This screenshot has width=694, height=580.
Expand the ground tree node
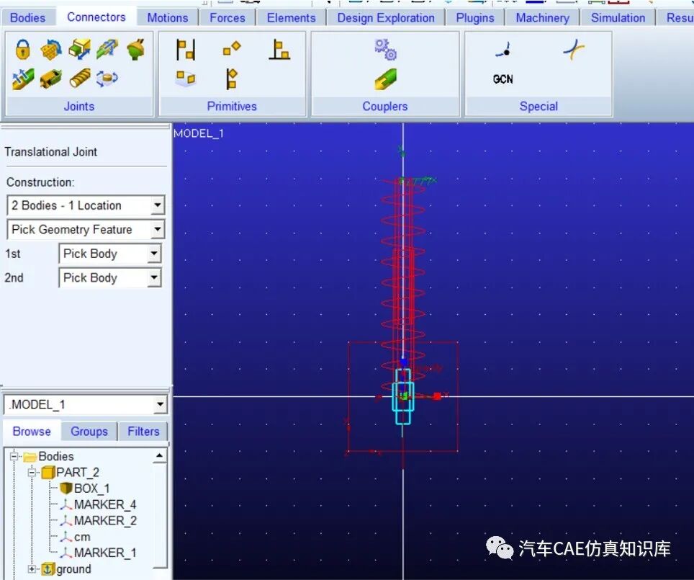pyautogui.click(x=32, y=569)
